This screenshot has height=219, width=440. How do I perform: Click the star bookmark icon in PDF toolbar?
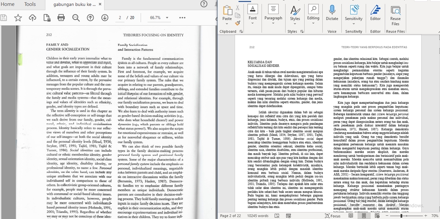coord(18,18)
